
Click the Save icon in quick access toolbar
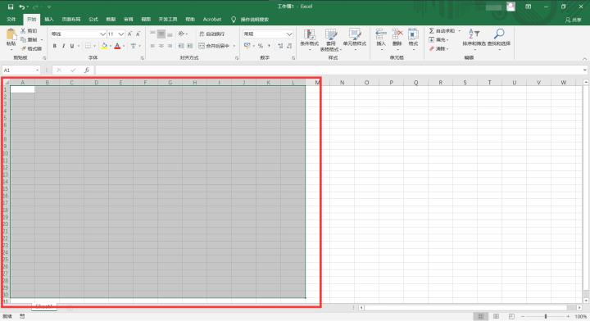pyautogui.click(x=11, y=7)
